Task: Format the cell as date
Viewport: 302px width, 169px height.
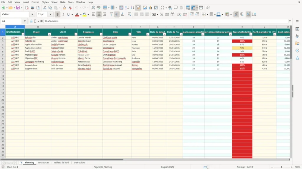Action: [x=173, y=14]
